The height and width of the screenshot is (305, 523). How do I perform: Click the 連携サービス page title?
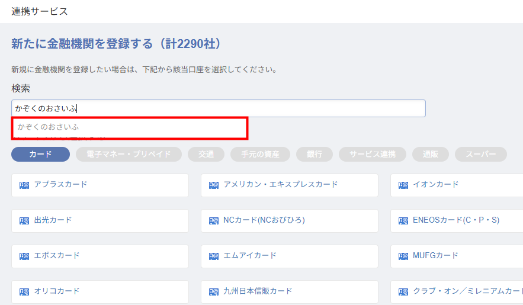point(39,11)
